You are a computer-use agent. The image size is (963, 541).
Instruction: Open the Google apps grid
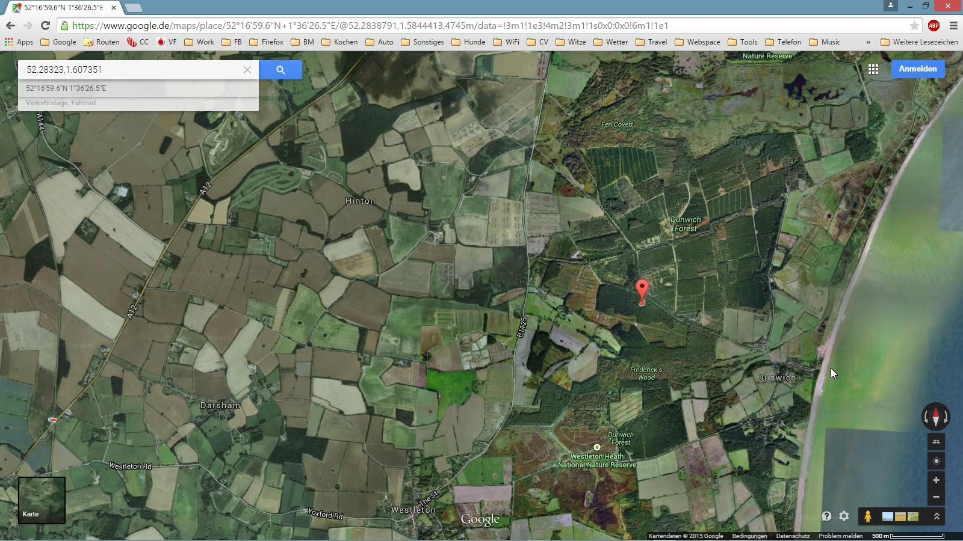tap(873, 69)
